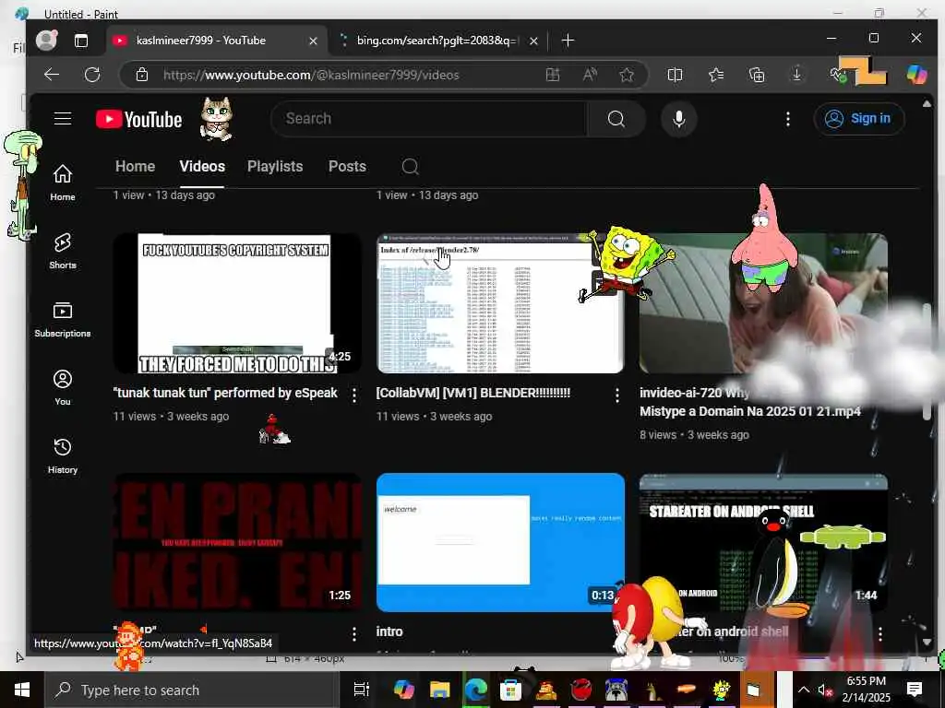Search within the channel using magnifier

click(410, 166)
